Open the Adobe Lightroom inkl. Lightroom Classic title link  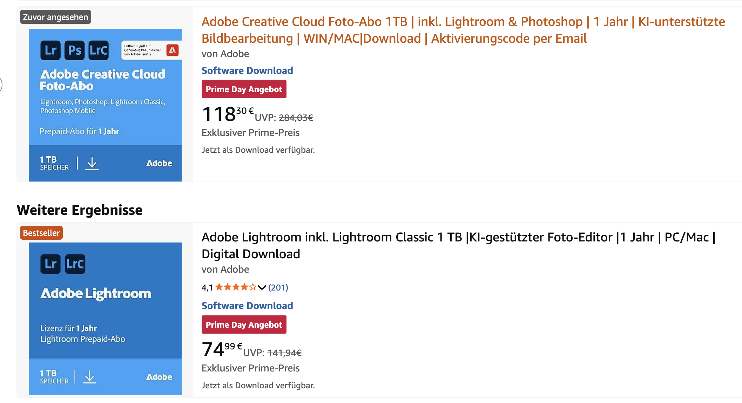(459, 245)
